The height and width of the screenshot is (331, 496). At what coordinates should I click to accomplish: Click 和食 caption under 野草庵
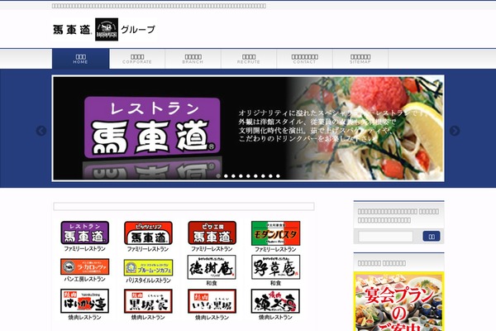pyautogui.click(x=275, y=283)
